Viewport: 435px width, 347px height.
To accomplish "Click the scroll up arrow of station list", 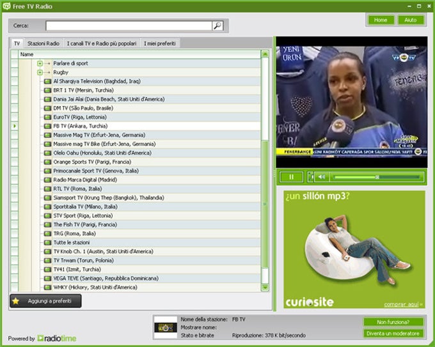I will pyautogui.click(x=265, y=54).
